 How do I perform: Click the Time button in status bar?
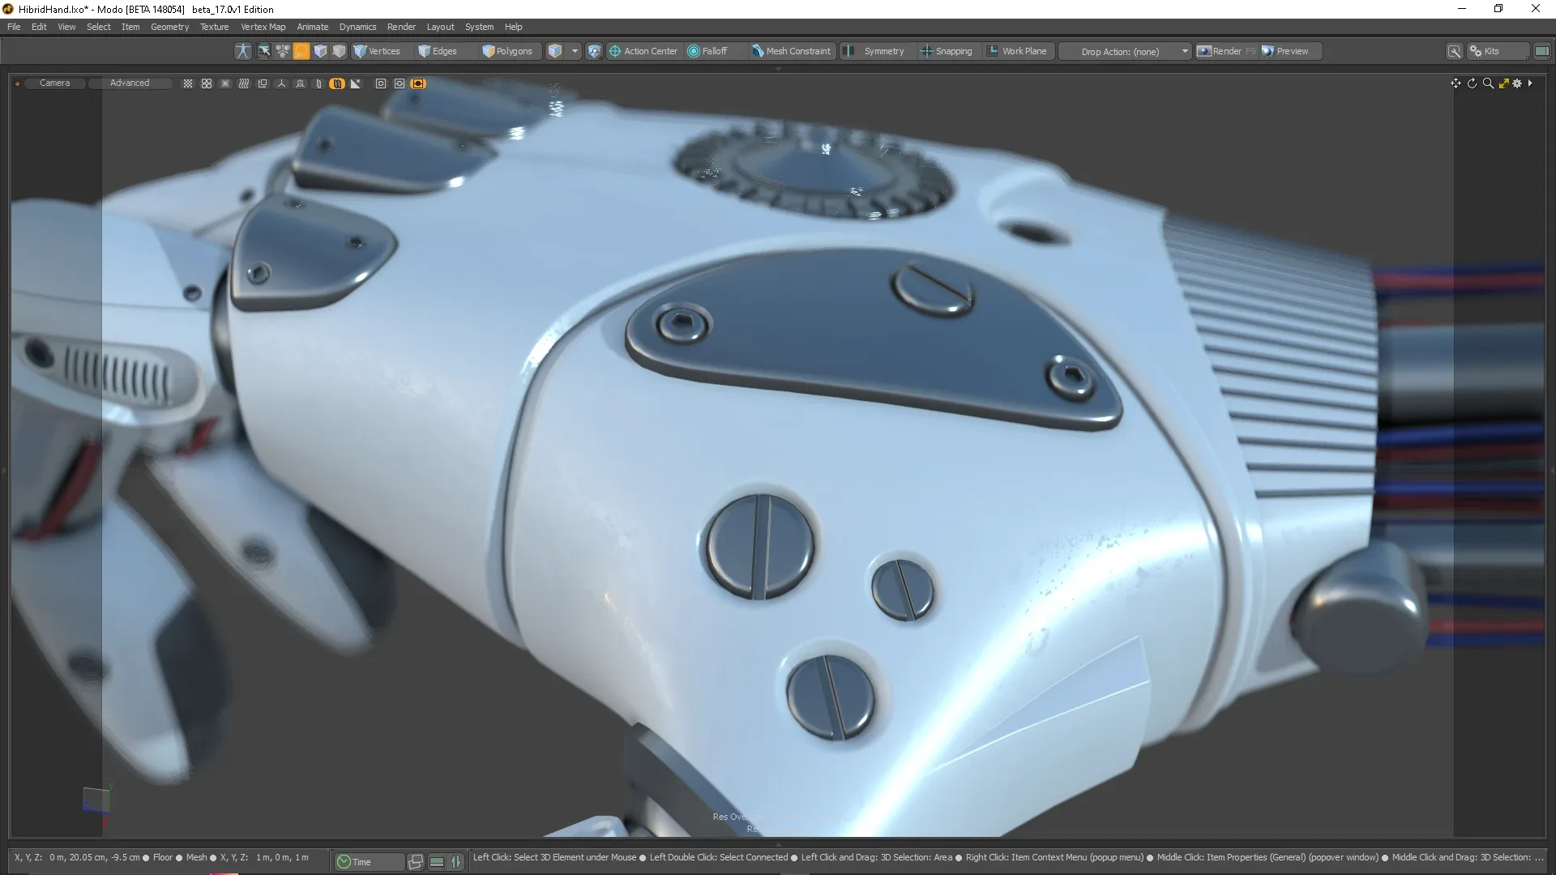point(369,862)
